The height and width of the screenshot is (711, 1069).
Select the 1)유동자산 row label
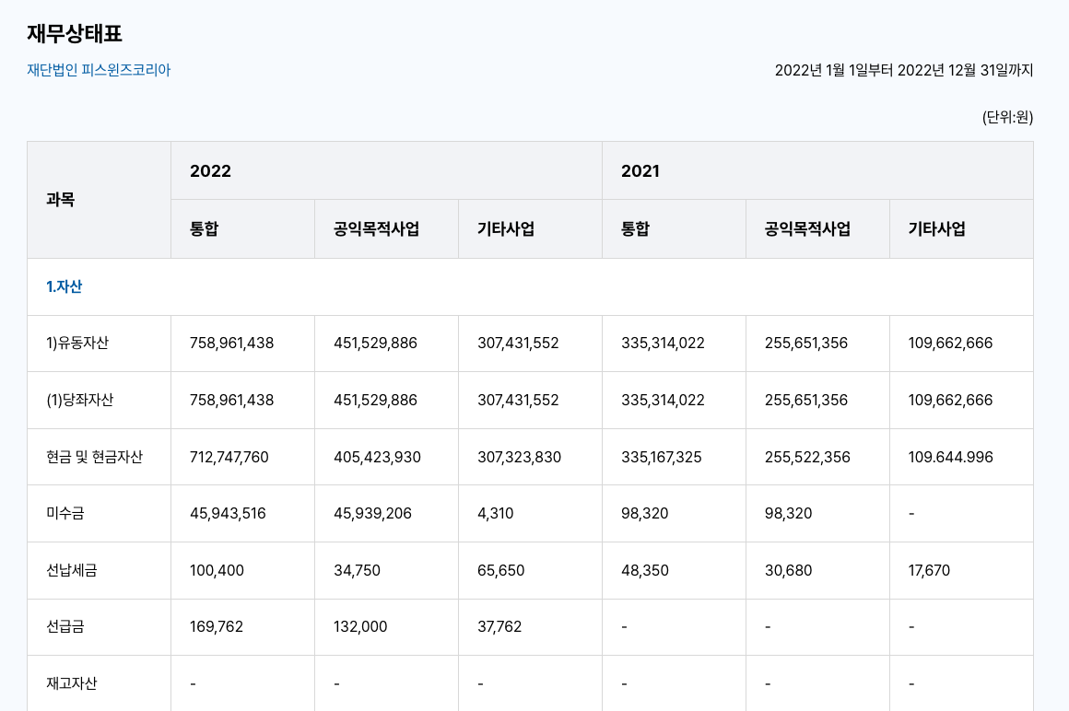77,343
